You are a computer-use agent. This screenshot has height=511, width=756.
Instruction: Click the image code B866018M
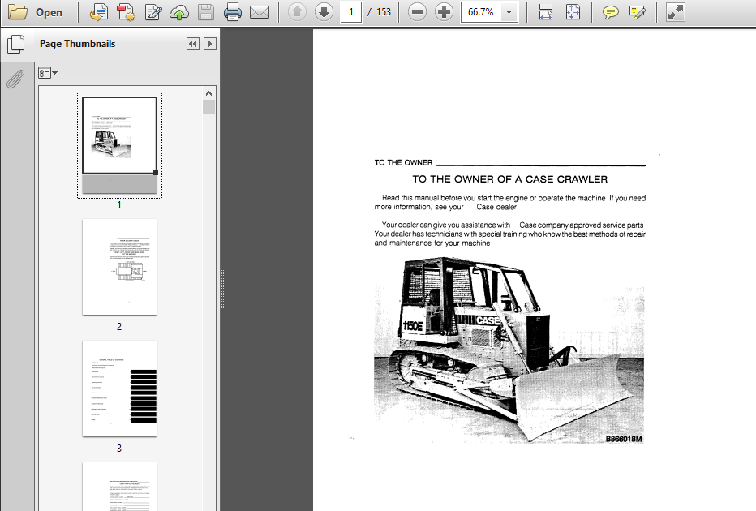(x=624, y=439)
